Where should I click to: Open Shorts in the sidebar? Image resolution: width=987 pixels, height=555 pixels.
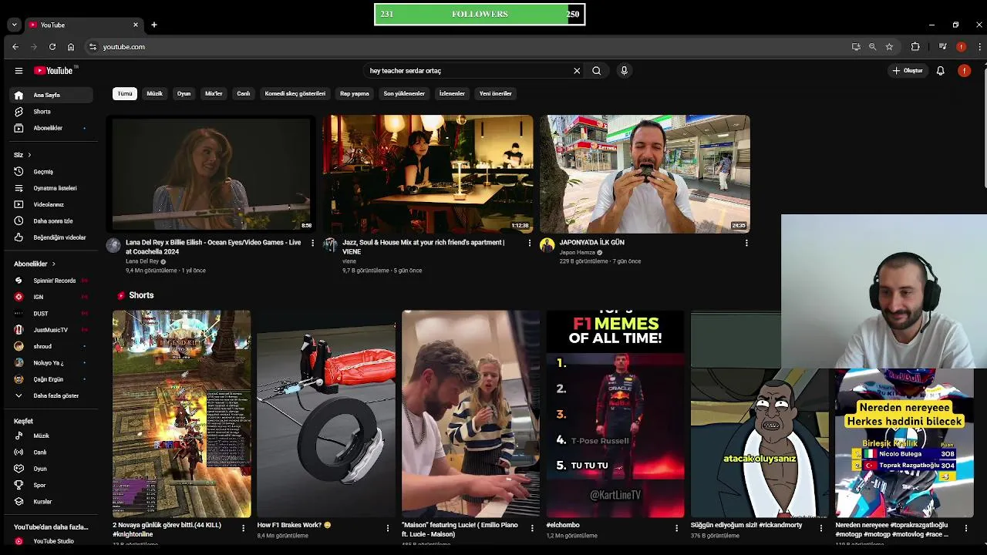tap(52, 111)
